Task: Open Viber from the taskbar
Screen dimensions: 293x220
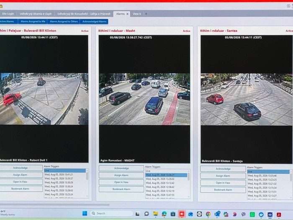Action: (243, 214)
